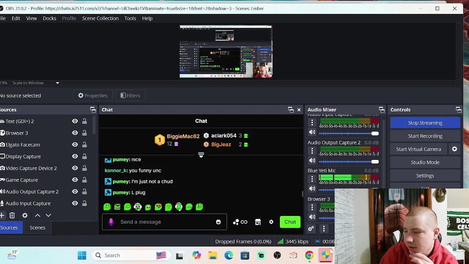Viewport: 469px width, 264px height.
Task: Lock the Audio Input Capture source
Action: click(x=84, y=203)
